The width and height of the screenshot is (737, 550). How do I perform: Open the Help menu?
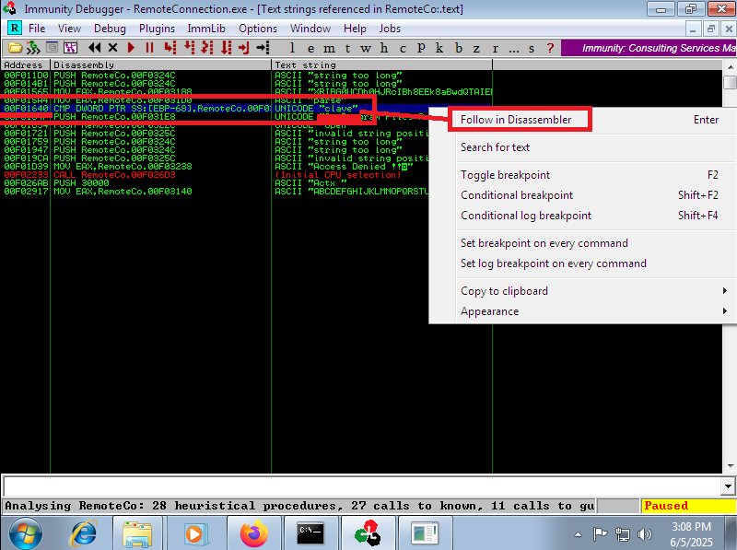pos(355,29)
